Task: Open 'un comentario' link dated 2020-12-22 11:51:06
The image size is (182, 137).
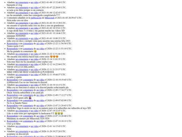Action: [22, 54]
